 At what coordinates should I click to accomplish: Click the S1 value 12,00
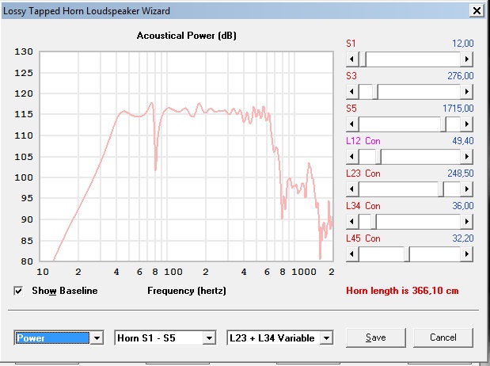[x=463, y=44]
